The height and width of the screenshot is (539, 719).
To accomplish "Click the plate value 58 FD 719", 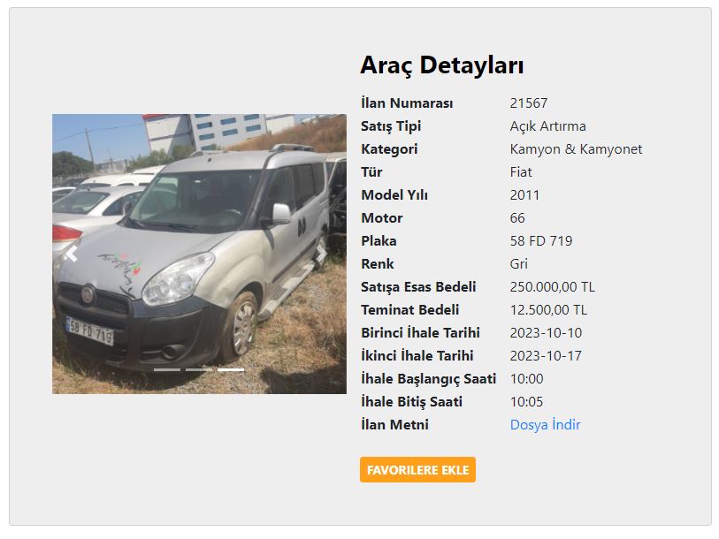I will click(541, 241).
